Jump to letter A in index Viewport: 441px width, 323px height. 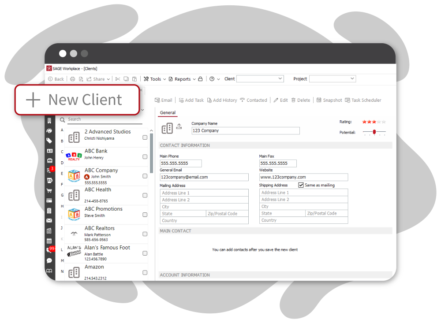coord(62,130)
